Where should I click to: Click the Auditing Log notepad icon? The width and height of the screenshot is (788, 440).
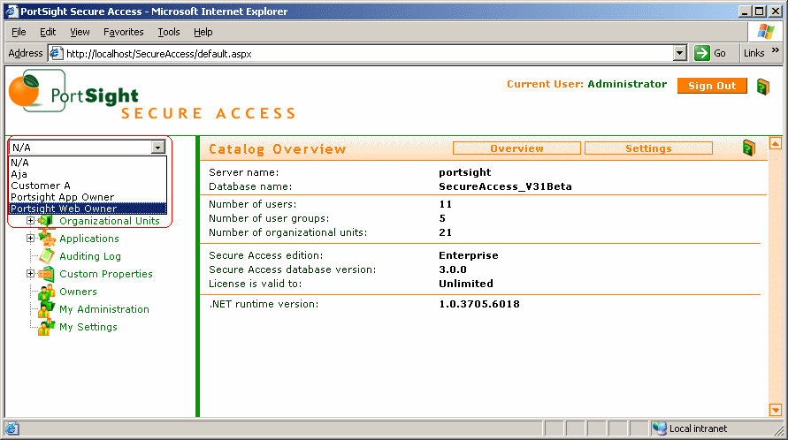tap(47, 256)
